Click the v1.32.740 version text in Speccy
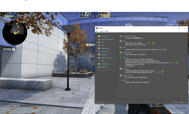This screenshot has width=189, height=114. click(99, 102)
